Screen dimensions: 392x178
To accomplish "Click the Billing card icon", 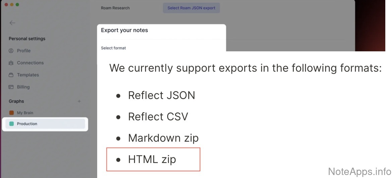I will click(11, 87).
